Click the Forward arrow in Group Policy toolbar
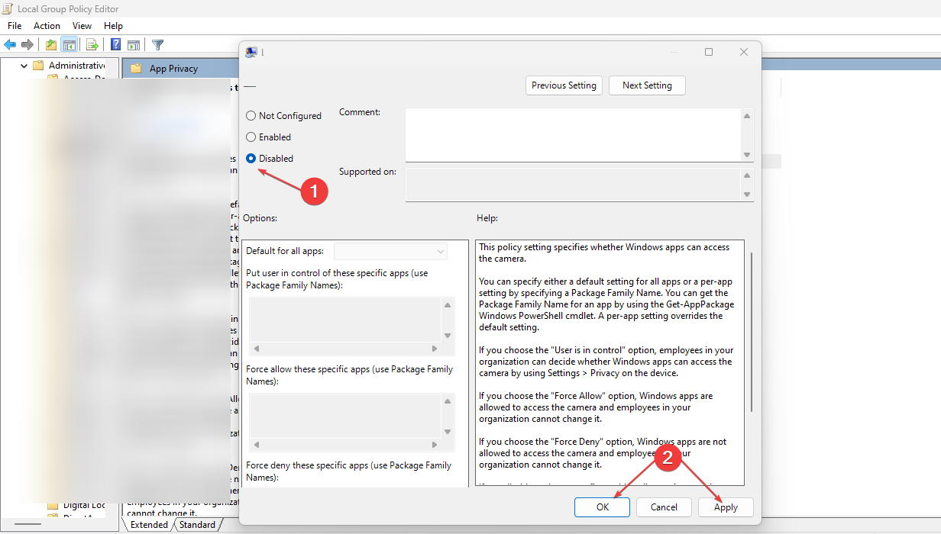Image resolution: width=941 pixels, height=534 pixels. point(27,45)
